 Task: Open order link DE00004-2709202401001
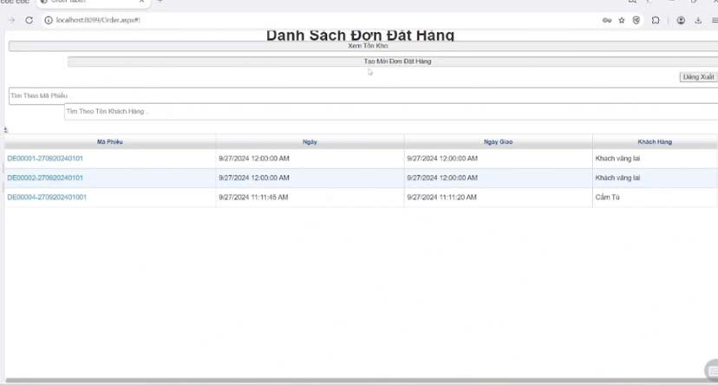47,197
